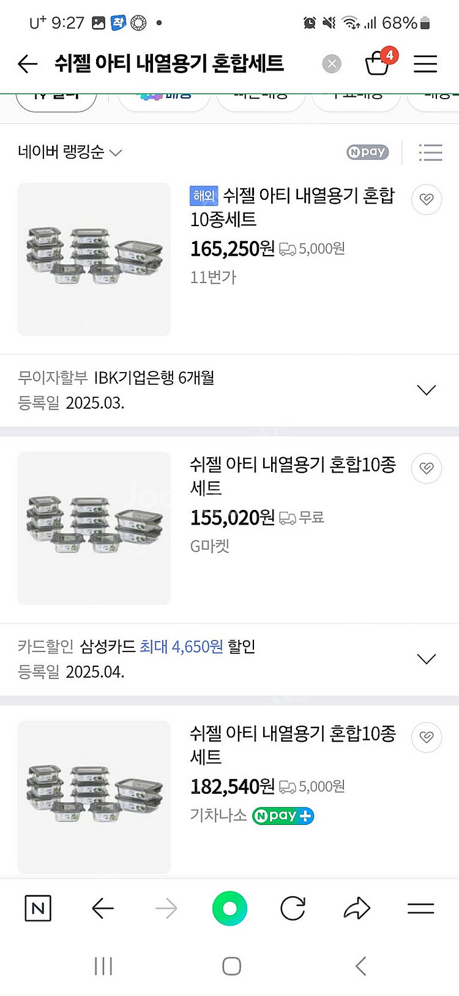Expand 무이자할부 IBK기업은행 details
This screenshot has width=459, height=996.
click(426, 390)
